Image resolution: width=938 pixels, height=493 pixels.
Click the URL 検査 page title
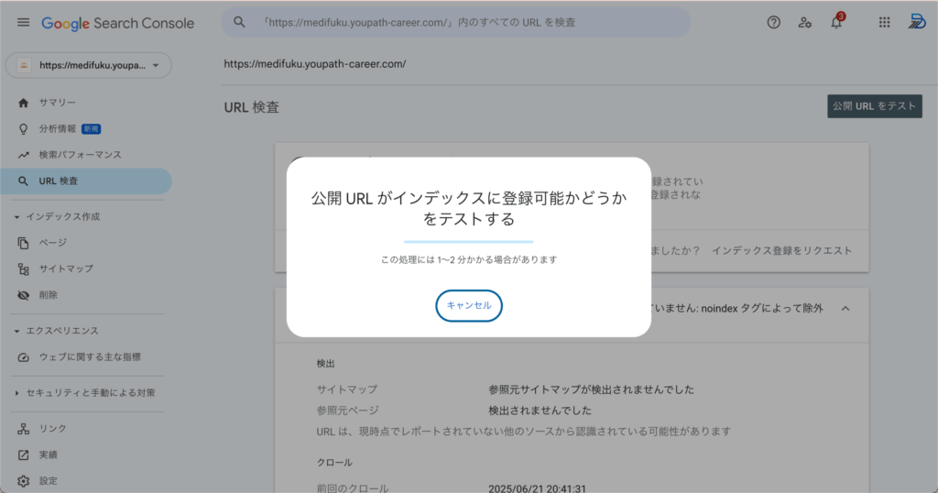252,107
